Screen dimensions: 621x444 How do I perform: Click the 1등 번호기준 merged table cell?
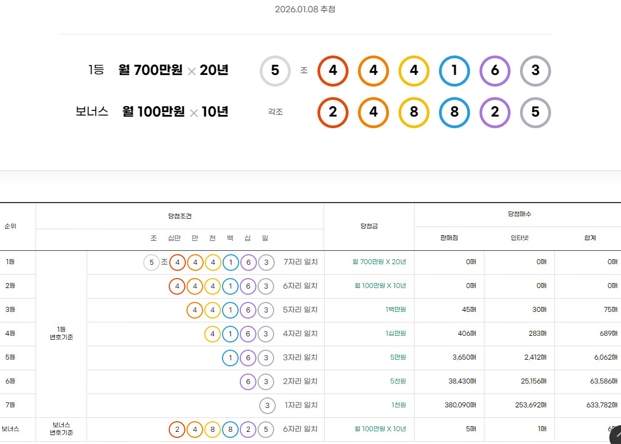click(x=61, y=333)
